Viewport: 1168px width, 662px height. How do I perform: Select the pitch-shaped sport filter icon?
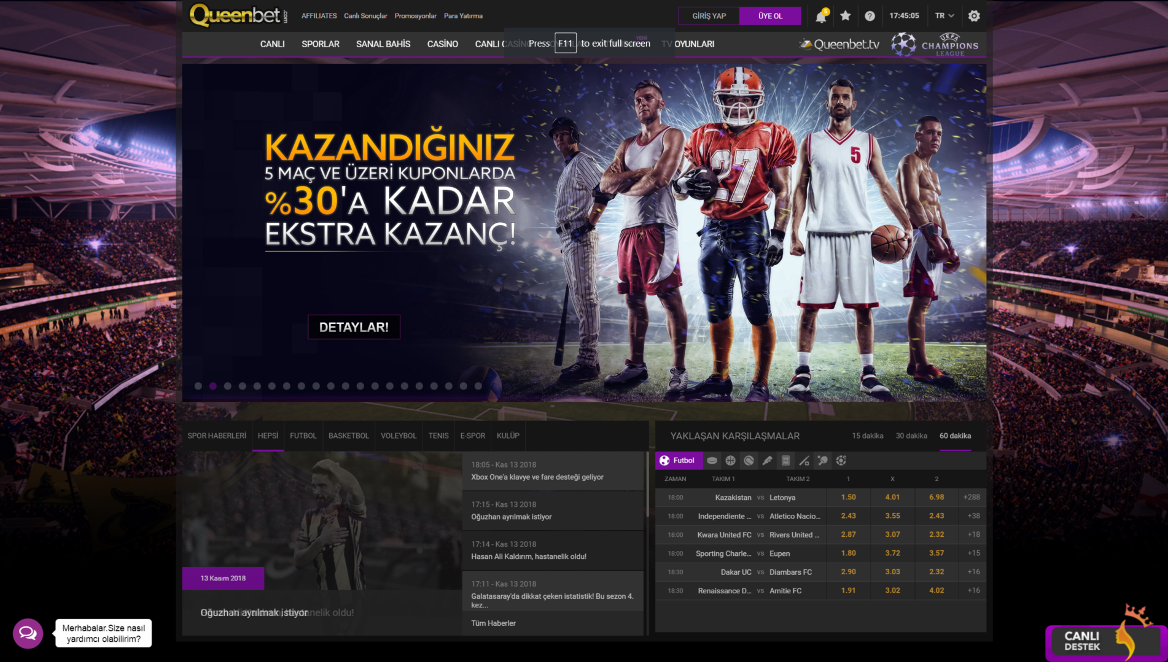785,460
